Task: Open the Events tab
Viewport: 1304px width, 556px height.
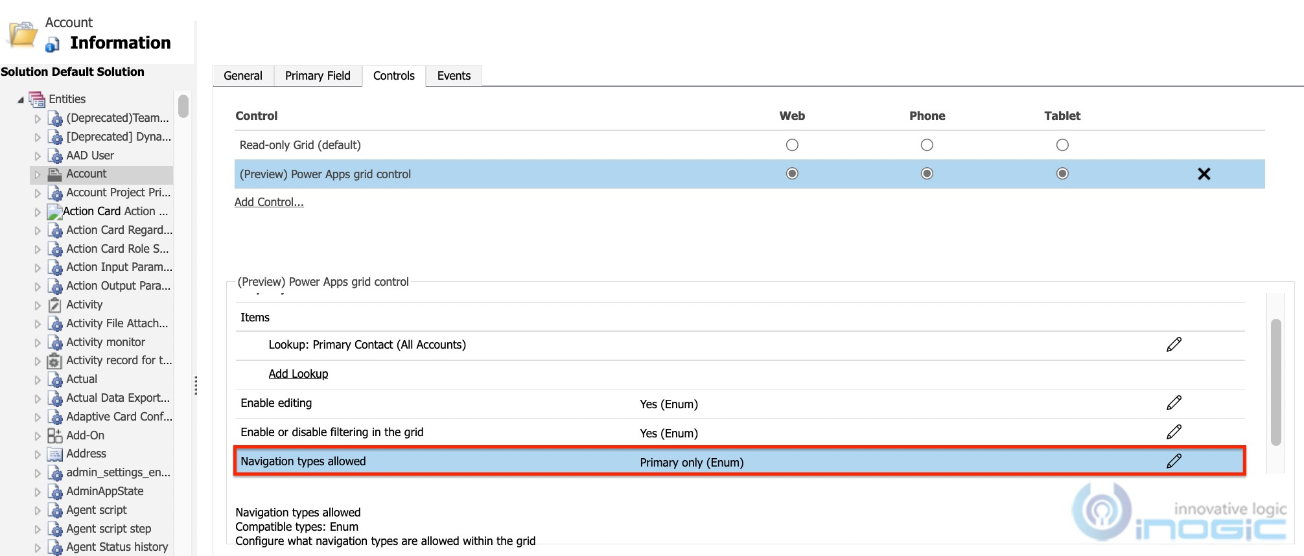Action: tap(454, 76)
